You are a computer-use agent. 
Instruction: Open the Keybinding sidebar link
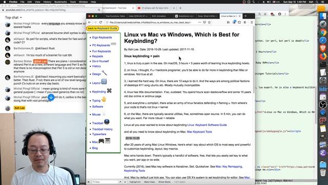pos(99,91)
